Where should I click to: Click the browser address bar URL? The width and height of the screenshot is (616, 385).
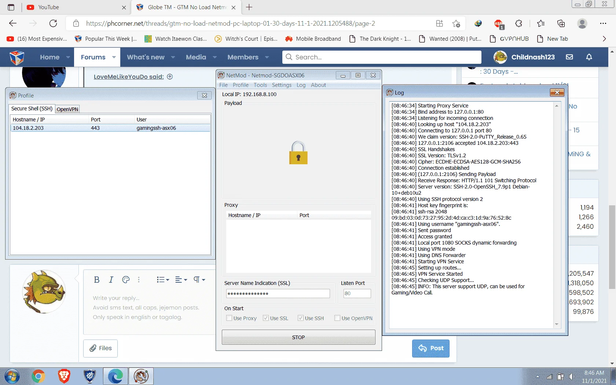tap(231, 23)
